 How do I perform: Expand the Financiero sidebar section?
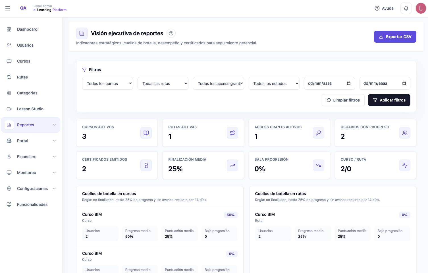pyautogui.click(x=31, y=157)
